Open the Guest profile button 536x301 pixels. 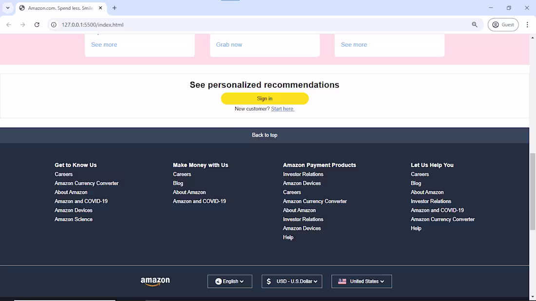click(x=503, y=25)
